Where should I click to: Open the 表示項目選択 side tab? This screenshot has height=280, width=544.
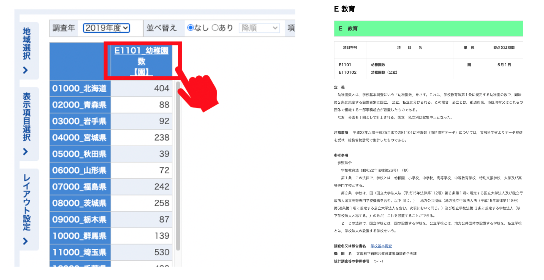27,117
